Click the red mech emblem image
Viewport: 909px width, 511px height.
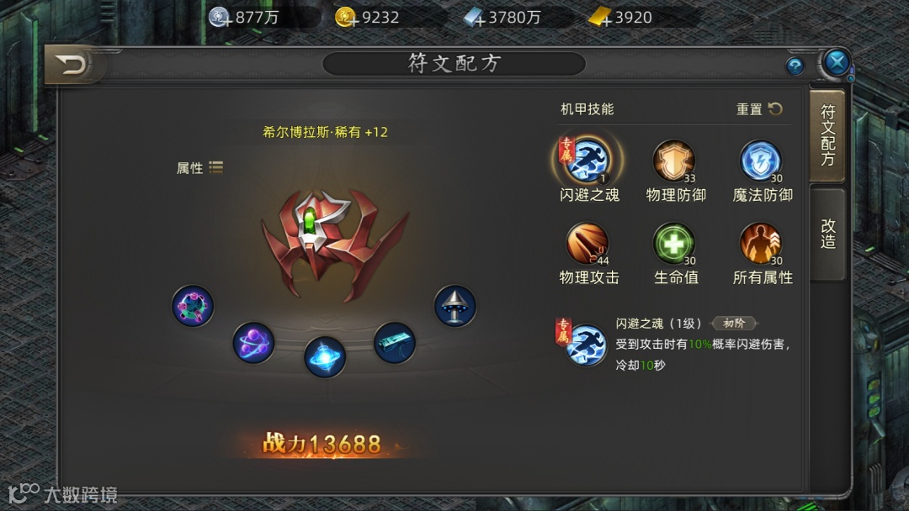click(334, 243)
